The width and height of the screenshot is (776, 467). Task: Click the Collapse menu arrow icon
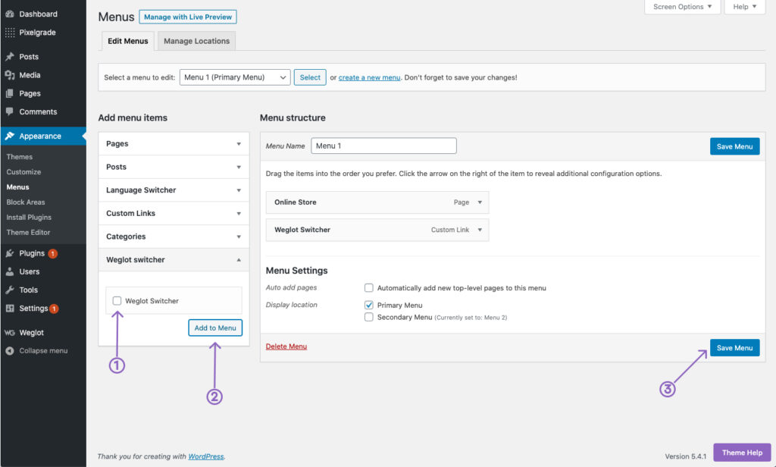click(9, 350)
